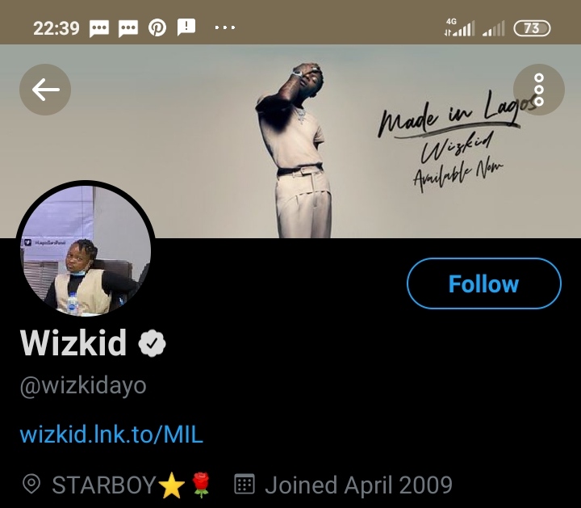Image resolution: width=581 pixels, height=508 pixels.
Task: Tap the status bar ellipsis dots
Action: coord(225,27)
